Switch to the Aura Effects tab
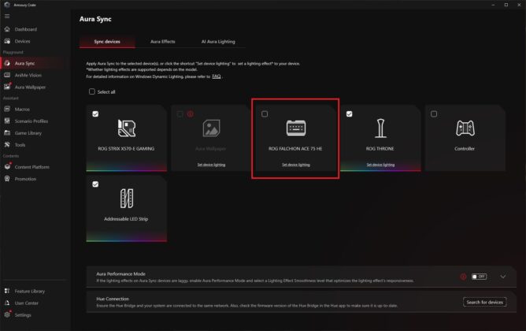Image resolution: width=526 pixels, height=331 pixels. (163, 42)
